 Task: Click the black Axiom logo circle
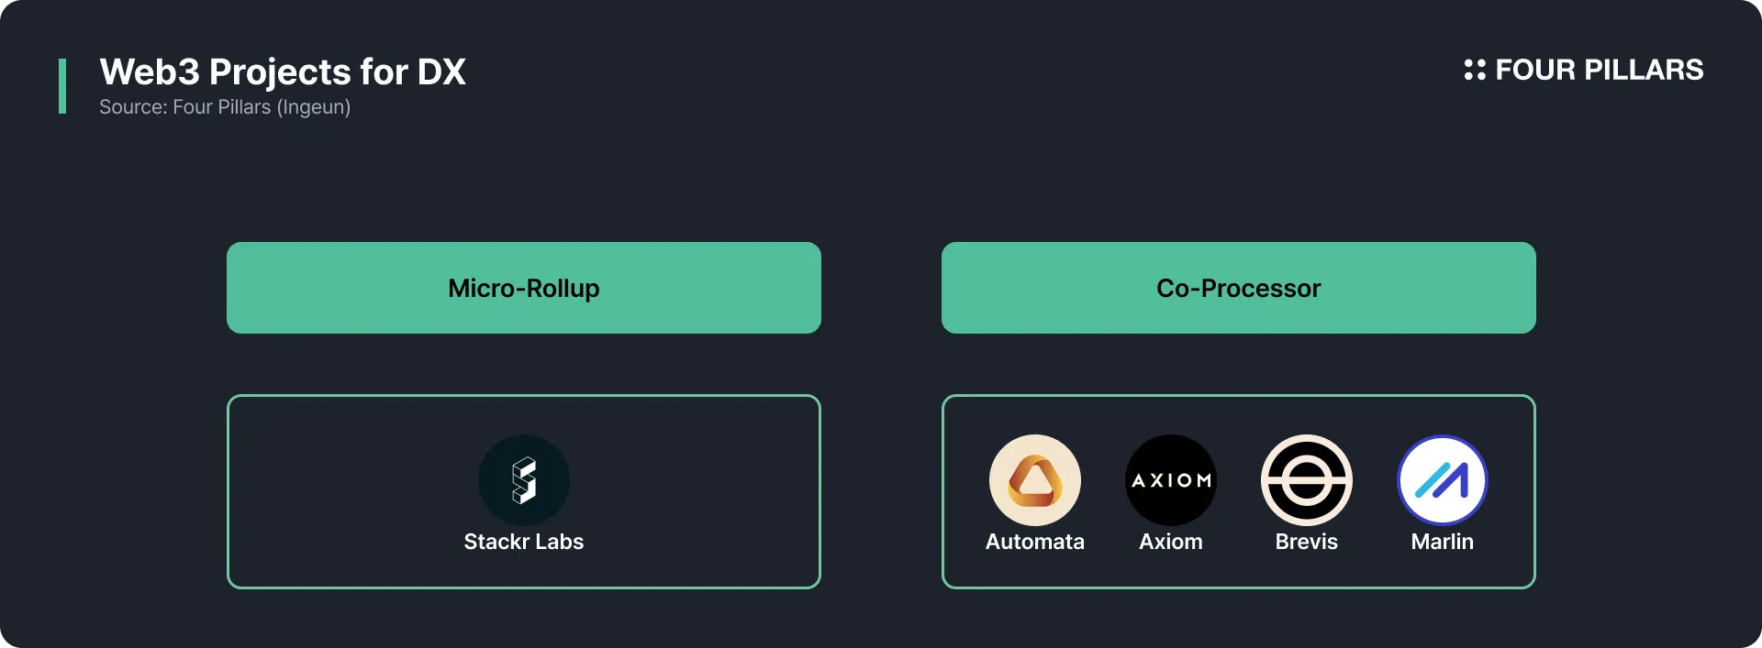[1171, 480]
